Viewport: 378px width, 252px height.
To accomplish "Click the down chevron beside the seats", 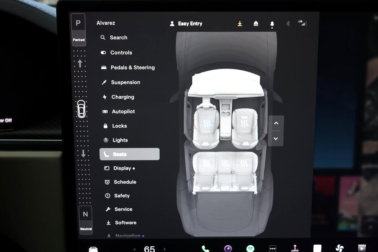I will [x=276, y=139].
